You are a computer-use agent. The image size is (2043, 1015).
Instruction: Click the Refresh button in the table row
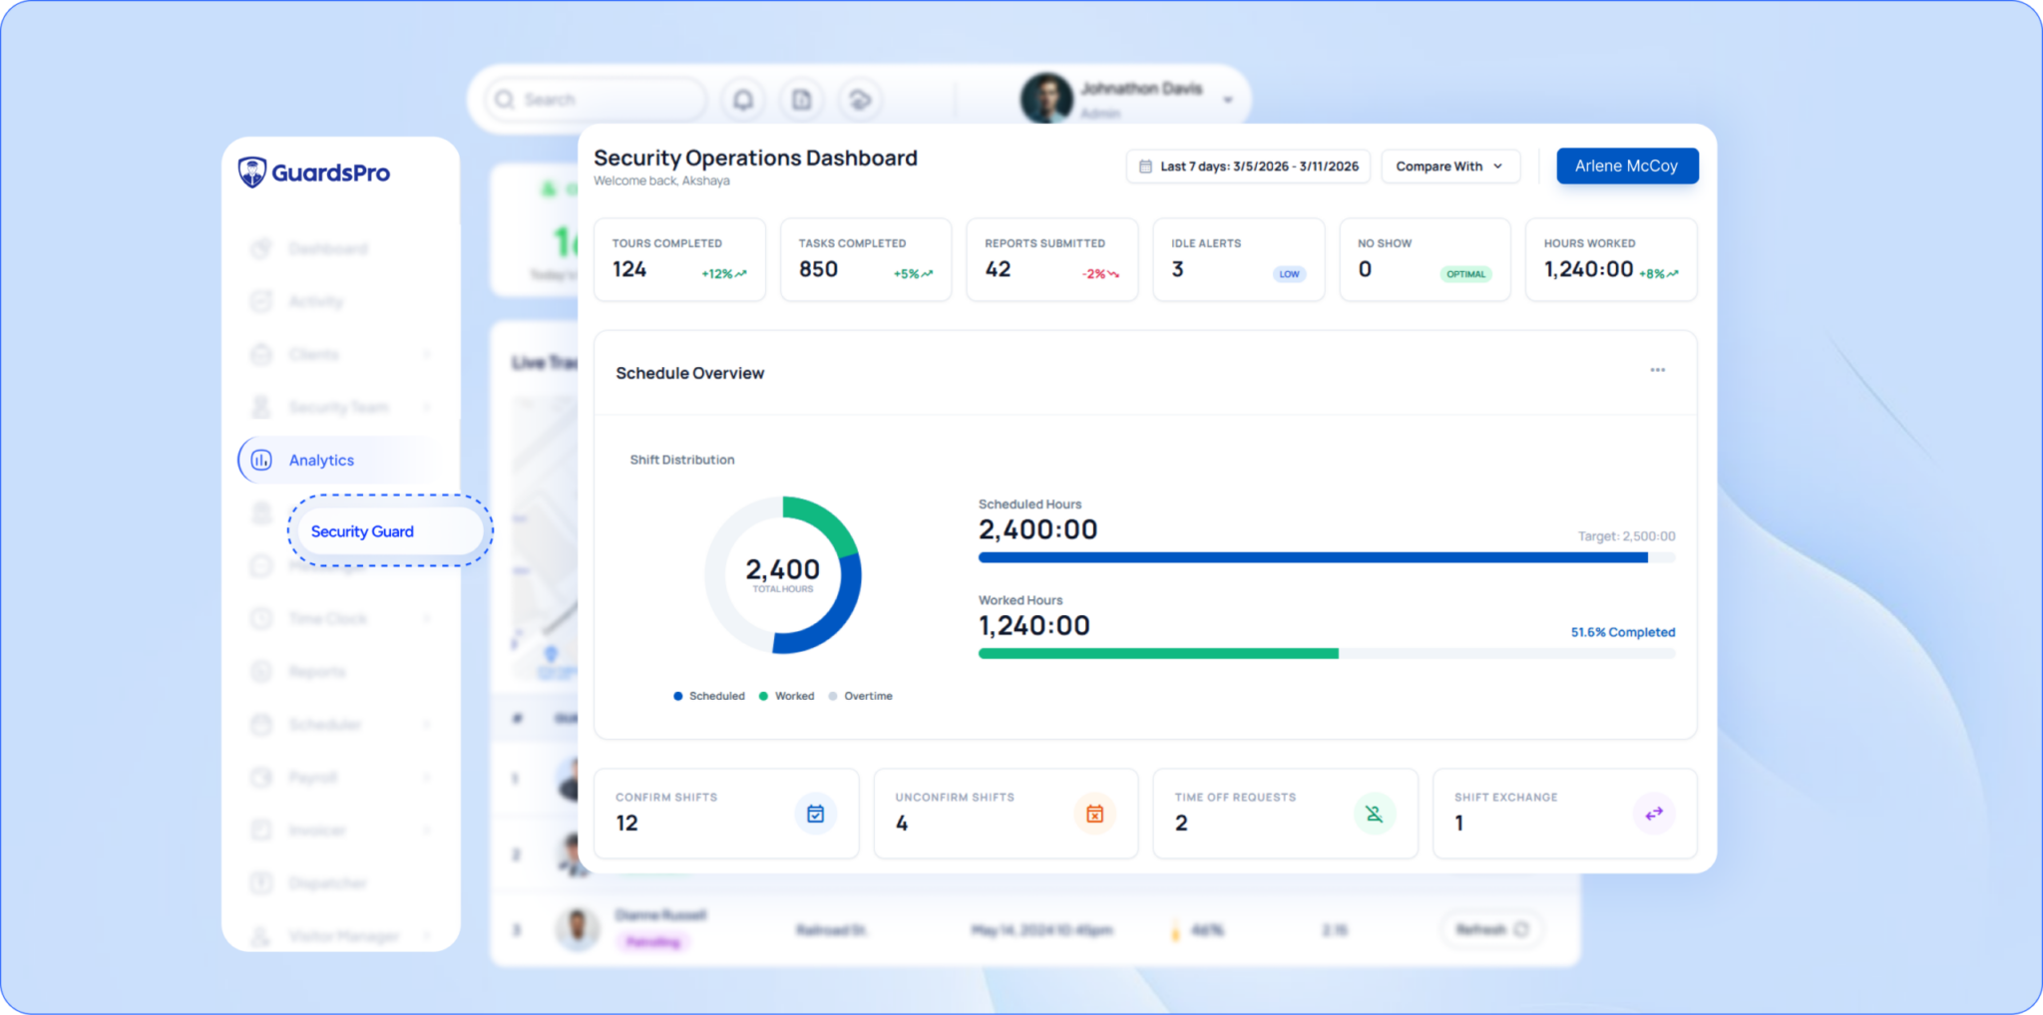pyautogui.click(x=1490, y=929)
